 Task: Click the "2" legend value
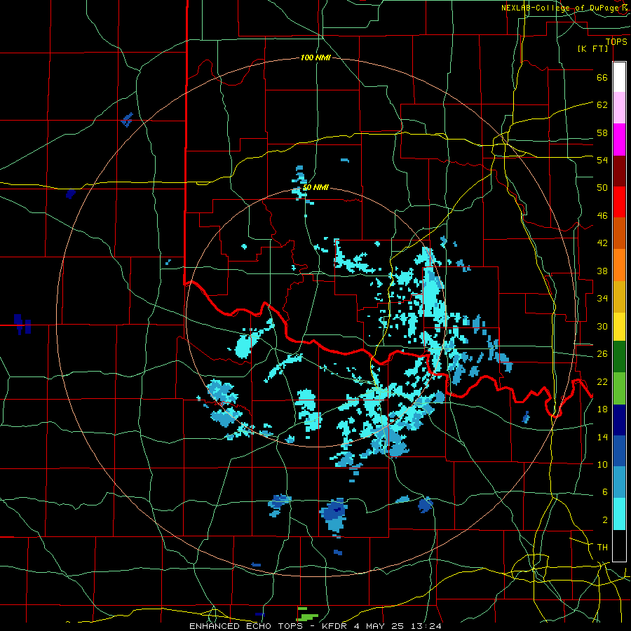pyautogui.click(x=605, y=520)
